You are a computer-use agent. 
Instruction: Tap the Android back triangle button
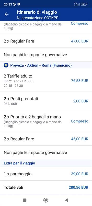tap(67, 200)
